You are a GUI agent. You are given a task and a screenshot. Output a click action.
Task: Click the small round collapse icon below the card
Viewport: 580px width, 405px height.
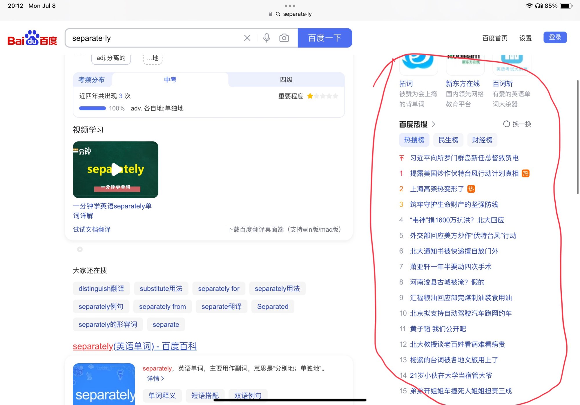[x=80, y=249]
